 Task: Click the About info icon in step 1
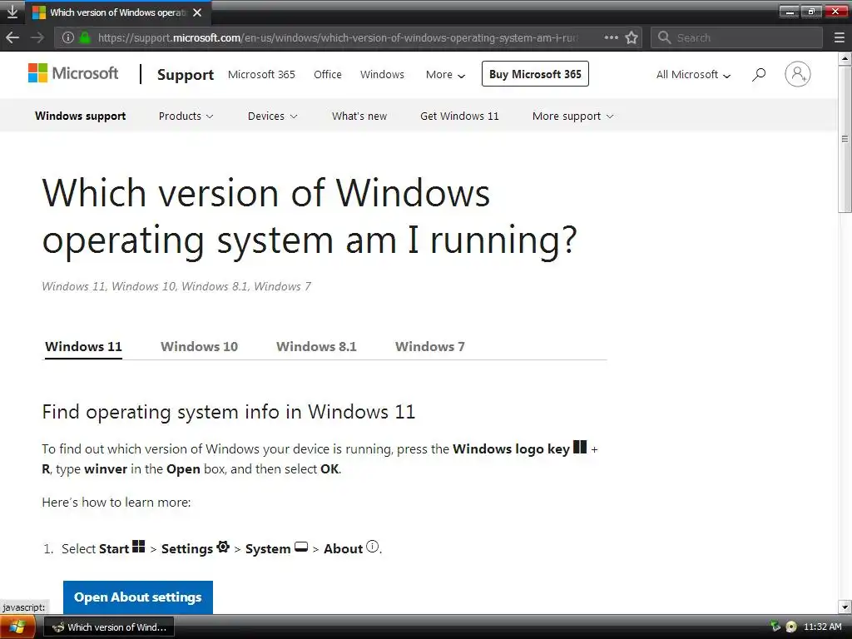click(x=372, y=547)
